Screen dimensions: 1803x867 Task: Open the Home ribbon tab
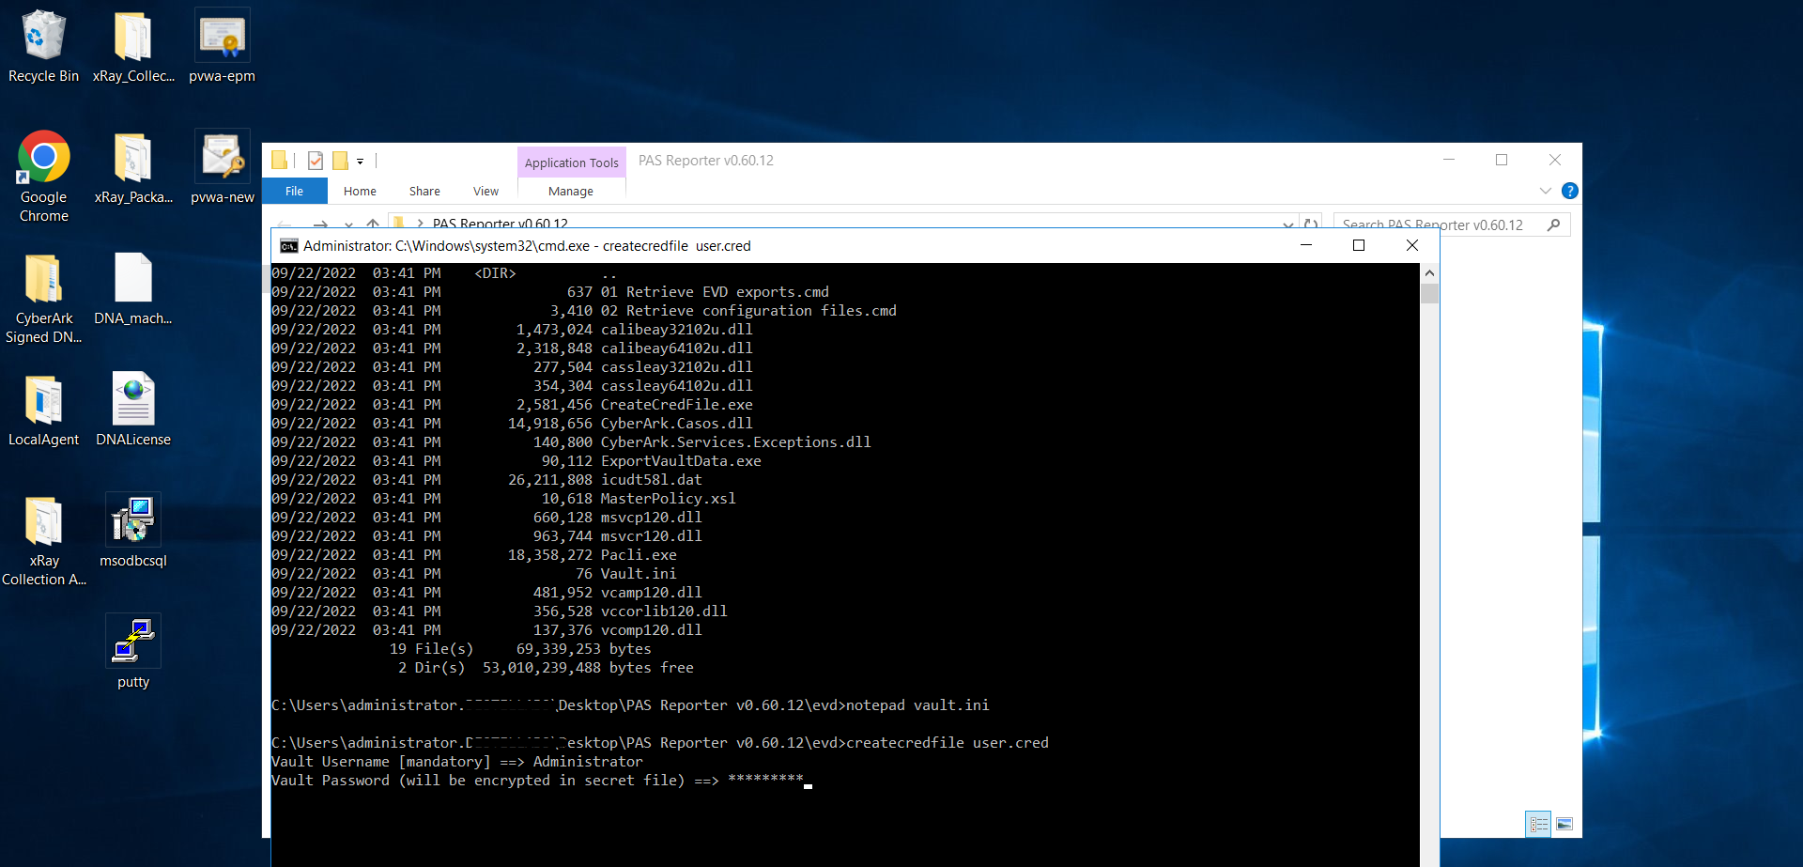360,191
